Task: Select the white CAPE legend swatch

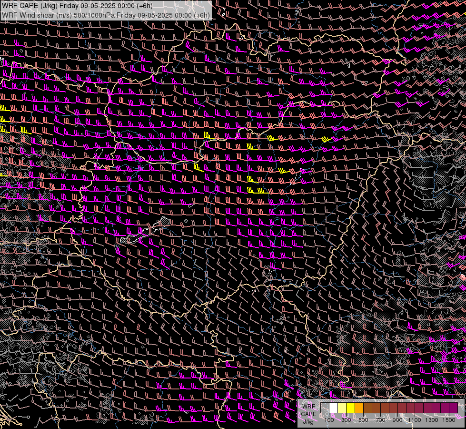Action: point(334,408)
